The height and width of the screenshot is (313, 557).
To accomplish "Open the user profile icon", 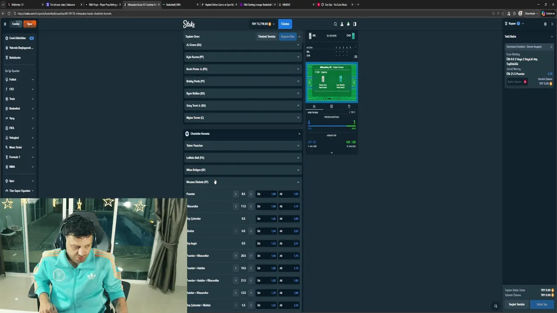I will pyautogui.click(x=342, y=24).
